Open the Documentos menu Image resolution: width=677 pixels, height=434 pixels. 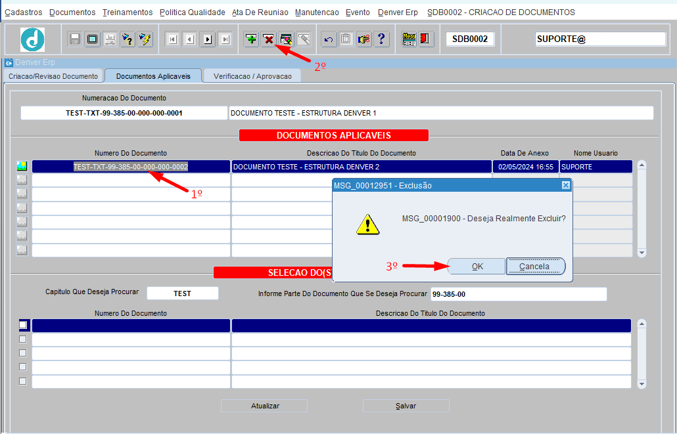pos(72,12)
